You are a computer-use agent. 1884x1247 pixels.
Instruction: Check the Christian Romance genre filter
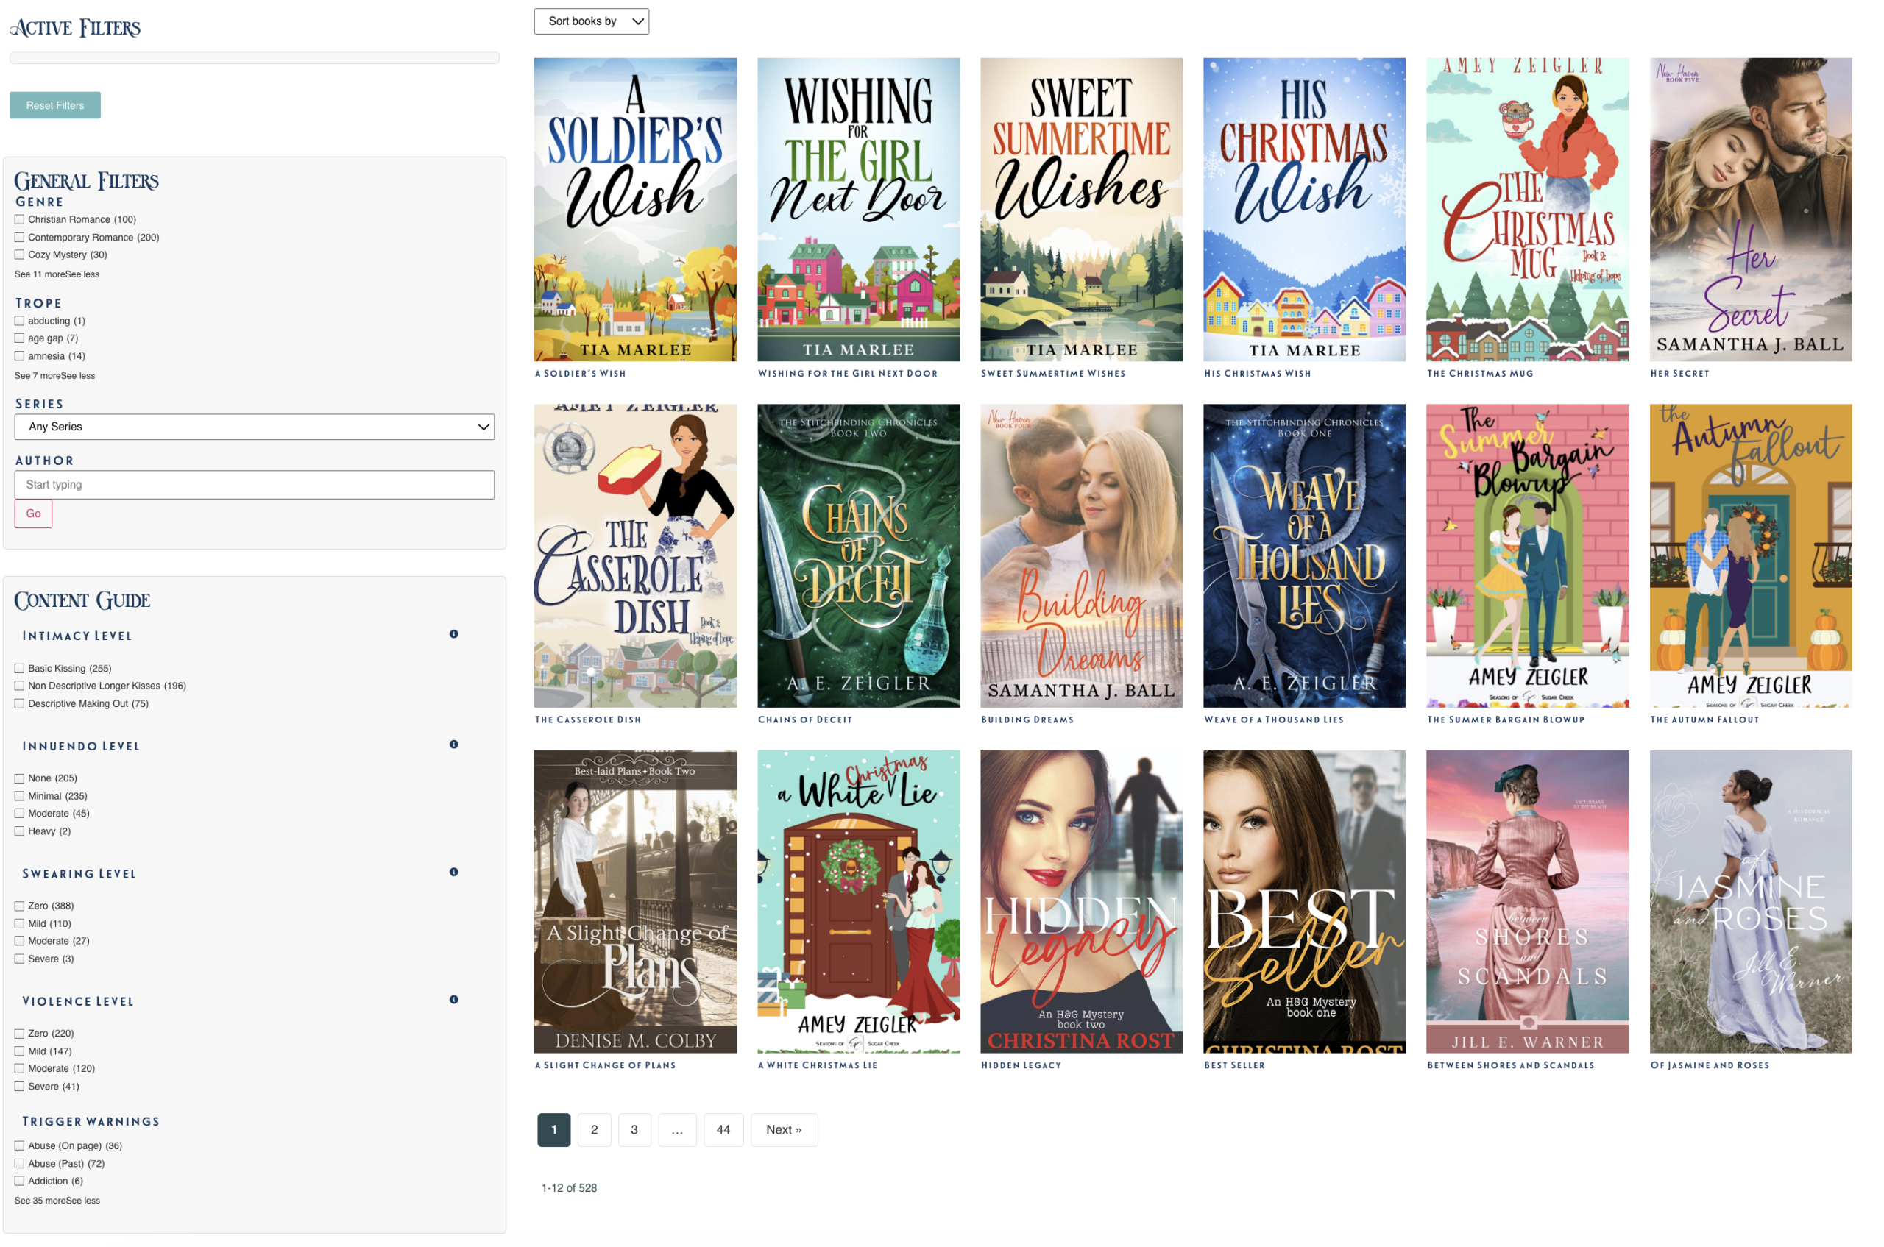tap(19, 219)
